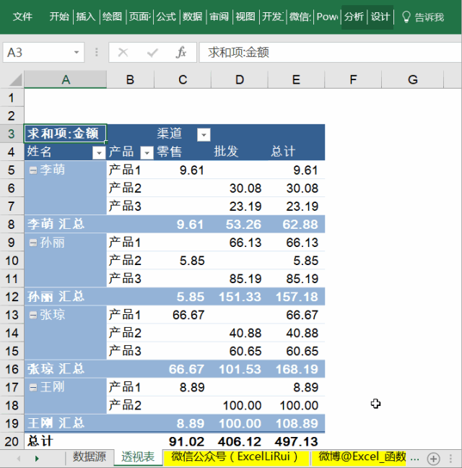Open the 分析 ribbon tab

click(x=354, y=17)
